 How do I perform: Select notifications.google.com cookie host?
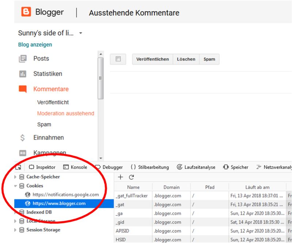(66, 195)
